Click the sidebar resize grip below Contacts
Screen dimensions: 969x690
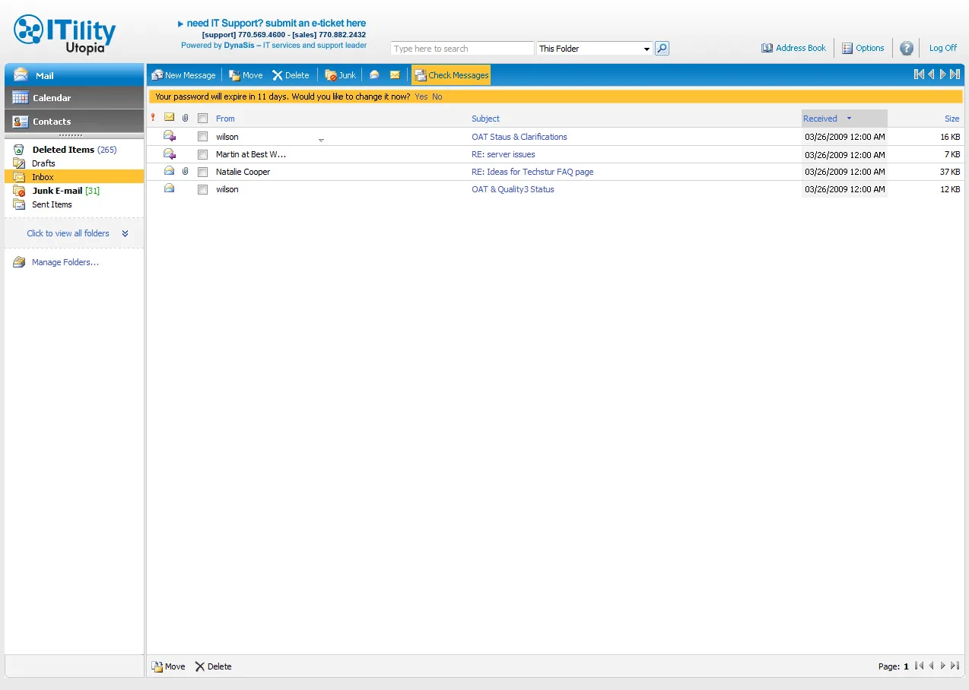click(x=71, y=135)
